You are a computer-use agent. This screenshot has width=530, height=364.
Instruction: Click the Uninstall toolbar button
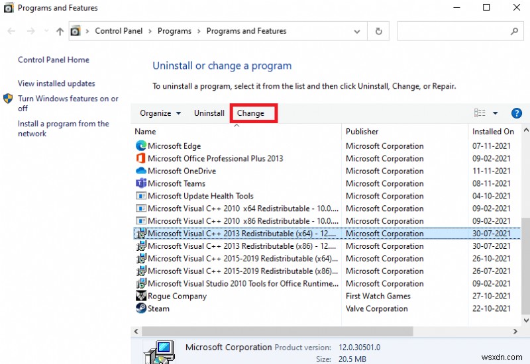(209, 113)
